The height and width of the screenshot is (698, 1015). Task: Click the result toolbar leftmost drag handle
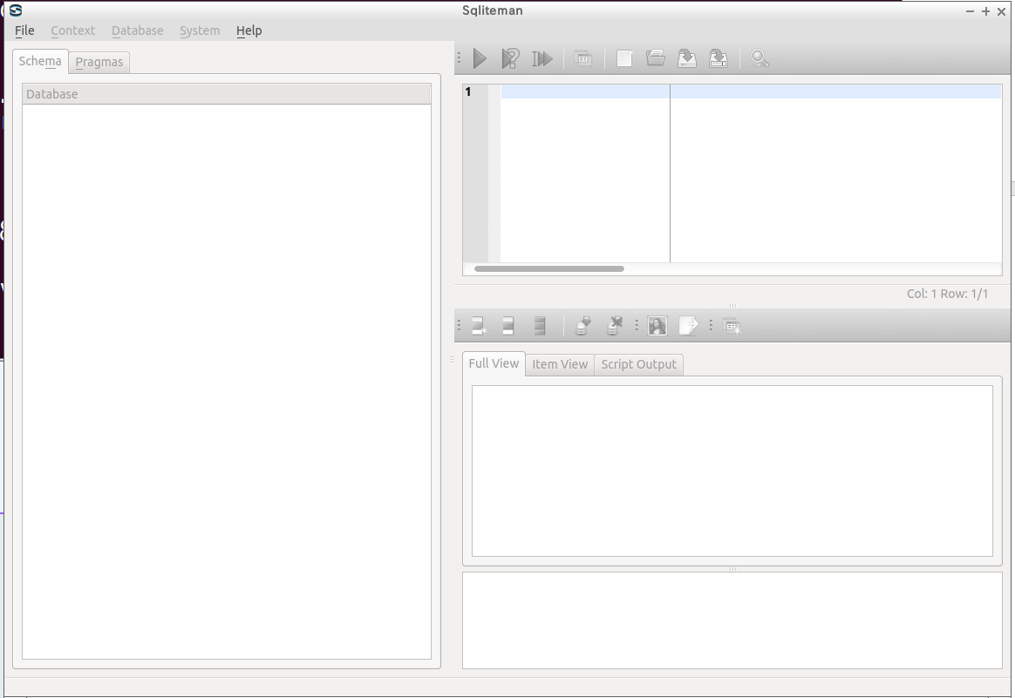click(x=459, y=325)
